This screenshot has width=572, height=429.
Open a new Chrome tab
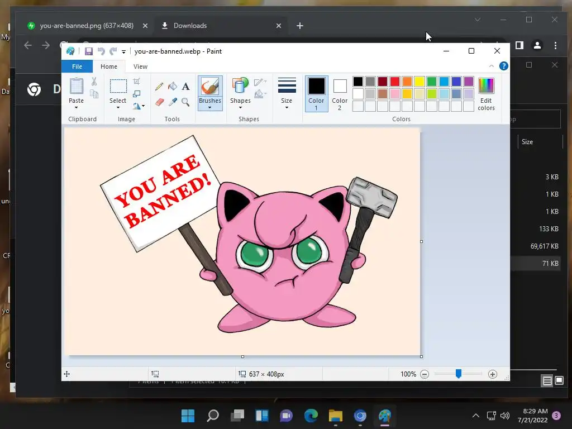coord(300,26)
